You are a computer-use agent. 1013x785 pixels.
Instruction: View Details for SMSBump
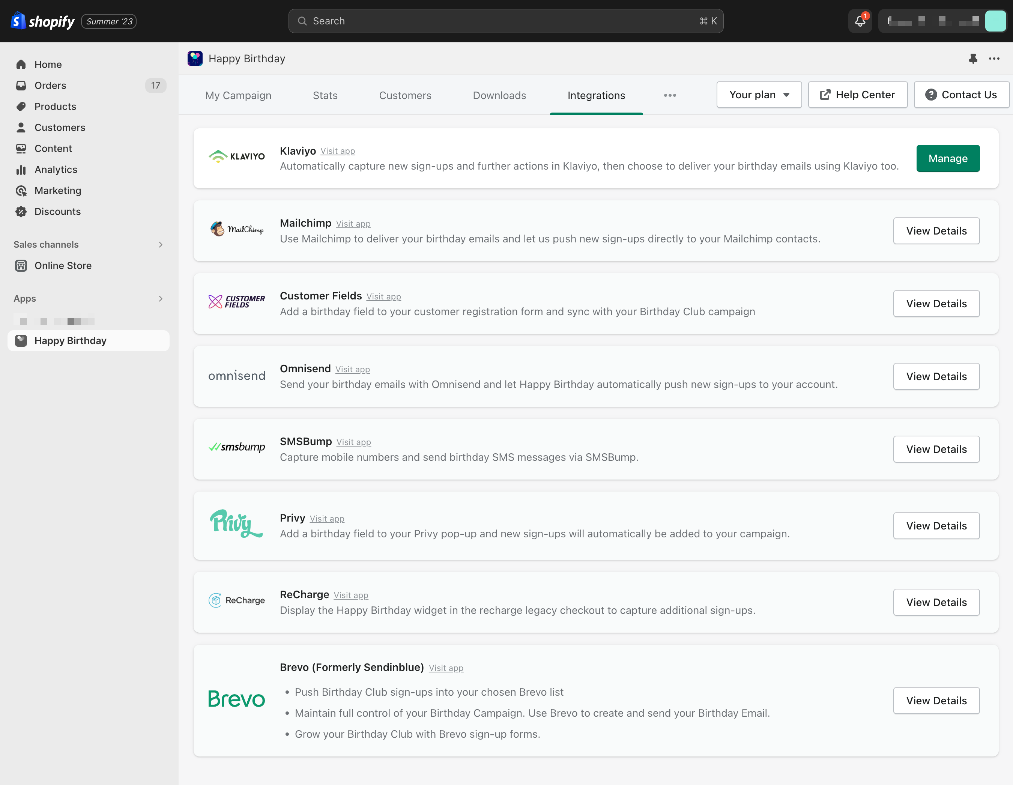(936, 449)
